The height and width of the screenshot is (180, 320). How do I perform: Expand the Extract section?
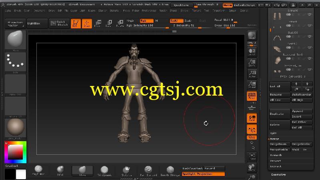click(x=276, y=166)
